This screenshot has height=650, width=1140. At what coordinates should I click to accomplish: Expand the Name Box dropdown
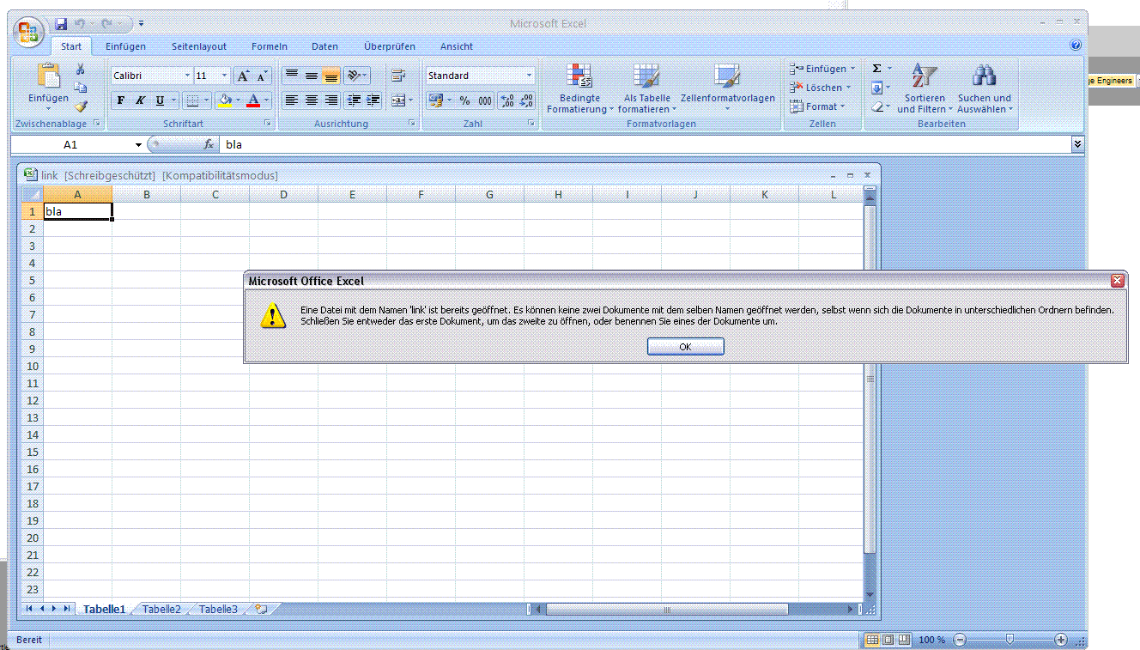tap(138, 145)
